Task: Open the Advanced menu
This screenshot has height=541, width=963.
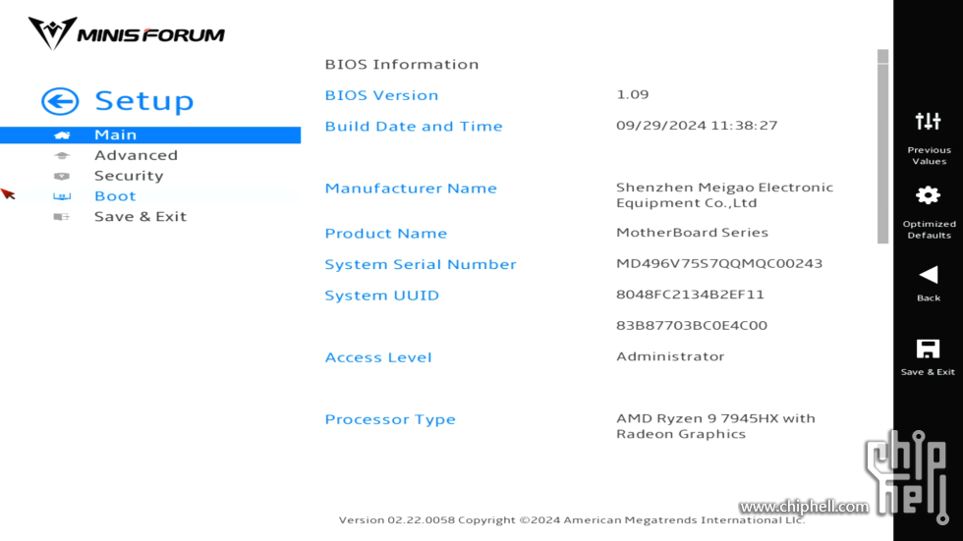Action: tap(136, 156)
